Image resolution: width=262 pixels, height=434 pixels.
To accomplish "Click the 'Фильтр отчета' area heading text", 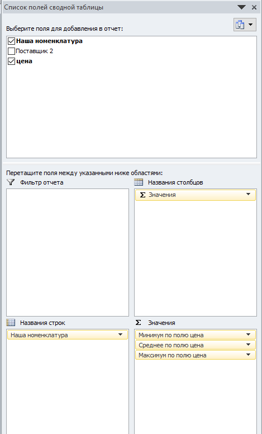I will [42, 182].
